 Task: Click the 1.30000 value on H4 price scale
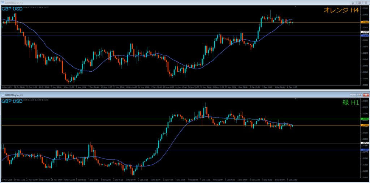pyautogui.click(x=365, y=85)
